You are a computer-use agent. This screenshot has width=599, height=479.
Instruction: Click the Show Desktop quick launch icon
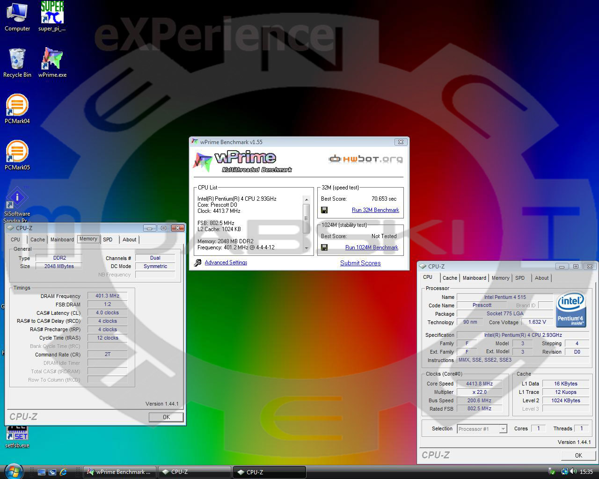point(42,472)
